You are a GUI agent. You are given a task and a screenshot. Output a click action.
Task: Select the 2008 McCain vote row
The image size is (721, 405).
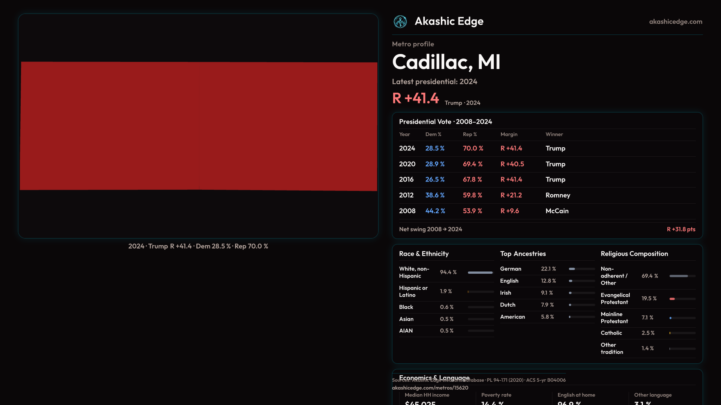point(547,211)
